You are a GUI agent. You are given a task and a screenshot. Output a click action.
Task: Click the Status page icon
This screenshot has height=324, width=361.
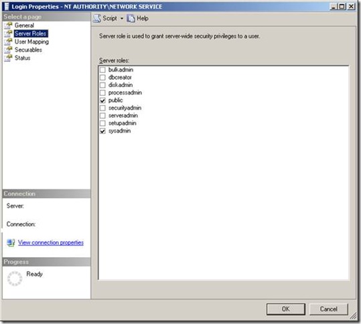click(x=8, y=58)
